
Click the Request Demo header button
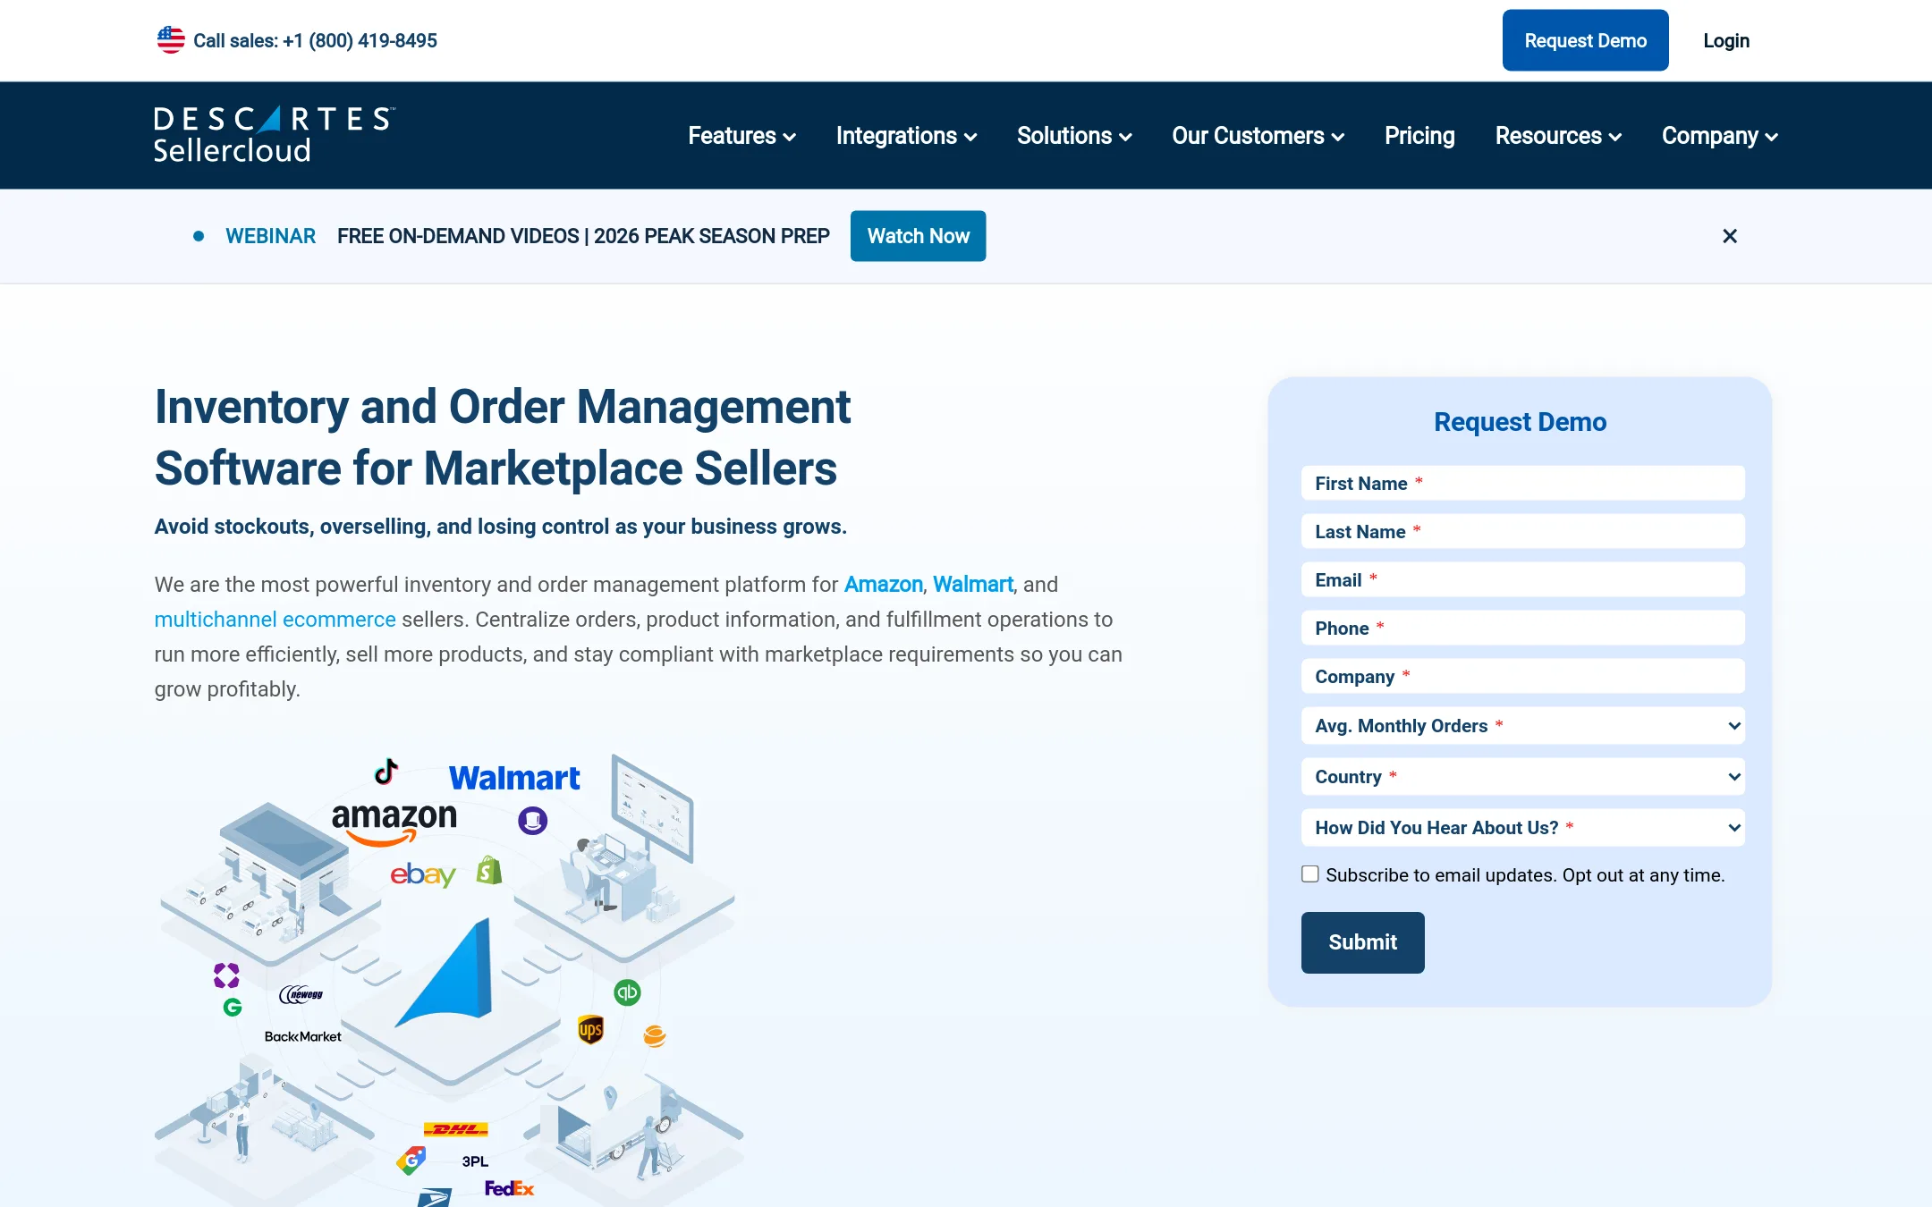point(1585,40)
